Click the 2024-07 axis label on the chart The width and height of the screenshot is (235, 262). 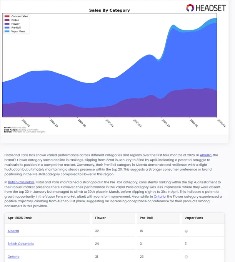click(x=26, y=123)
